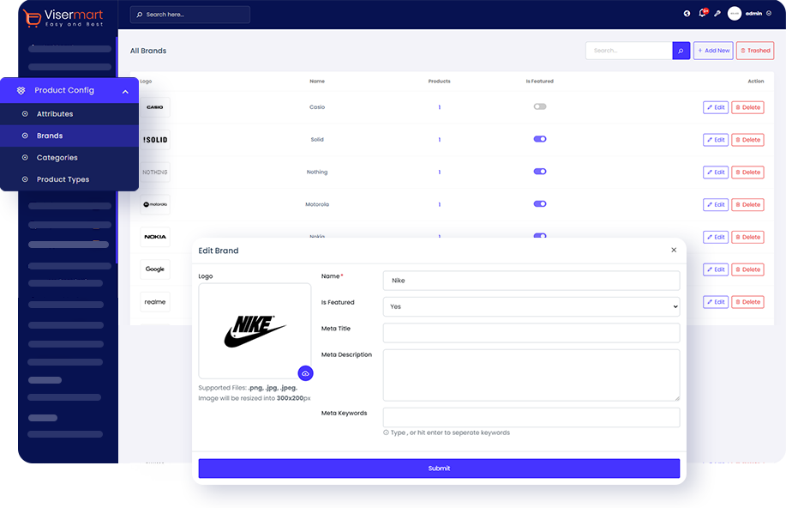Image resolution: width=786 pixels, height=508 pixels.
Task: Open the notifications bell icon
Action: pyautogui.click(x=702, y=13)
